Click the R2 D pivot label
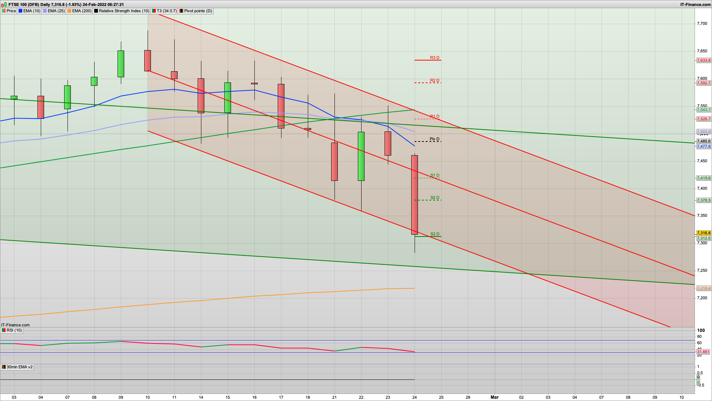 pyautogui.click(x=435, y=80)
